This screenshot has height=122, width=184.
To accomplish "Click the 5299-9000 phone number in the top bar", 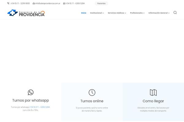I will [x=20, y=3].
